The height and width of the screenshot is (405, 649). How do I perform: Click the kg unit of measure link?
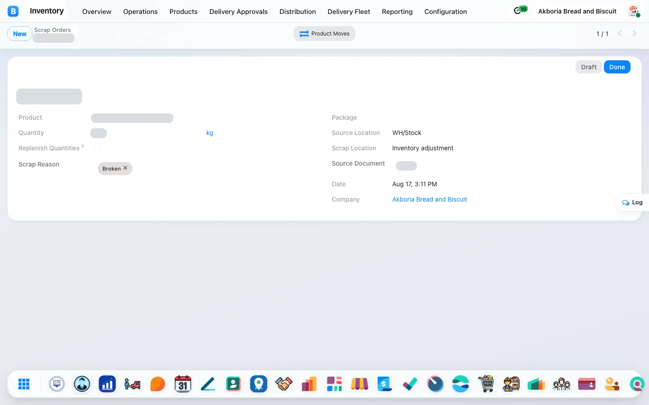point(210,133)
